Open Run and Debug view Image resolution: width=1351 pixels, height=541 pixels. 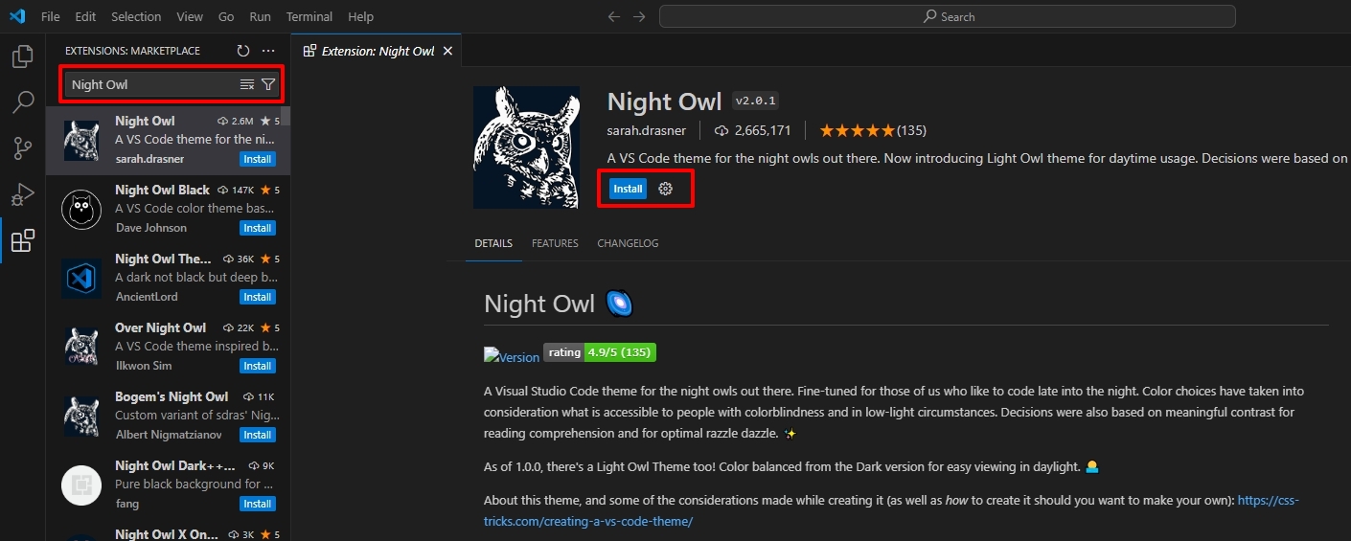[x=22, y=194]
